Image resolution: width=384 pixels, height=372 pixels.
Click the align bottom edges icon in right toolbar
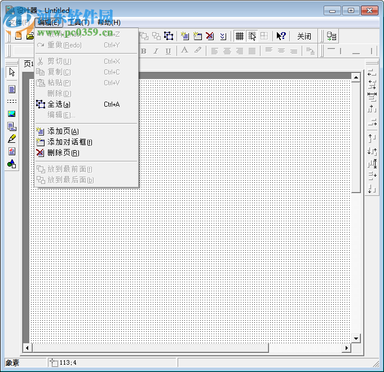click(372, 189)
